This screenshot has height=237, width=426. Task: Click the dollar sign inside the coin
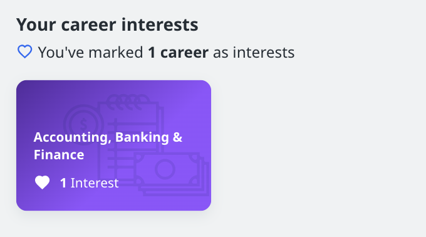[84, 125]
